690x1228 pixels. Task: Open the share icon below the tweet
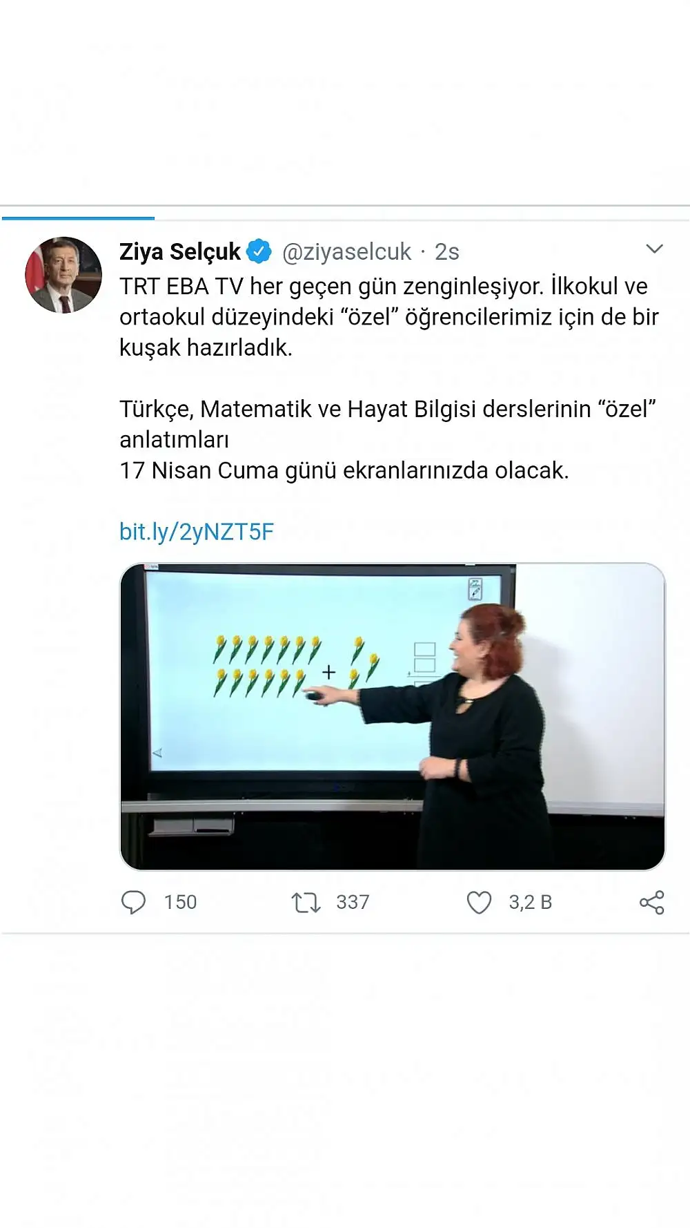click(651, 903)
